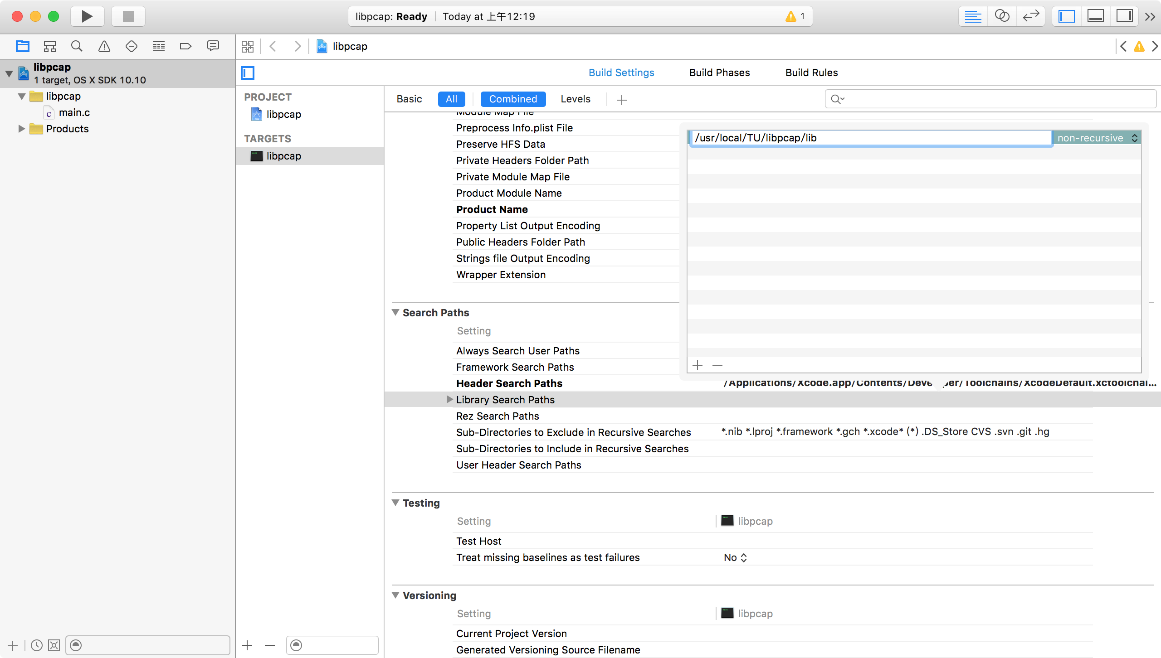Click the Run (play) button
Viewport: 1161px width, 658px height.
coord(87,16)
